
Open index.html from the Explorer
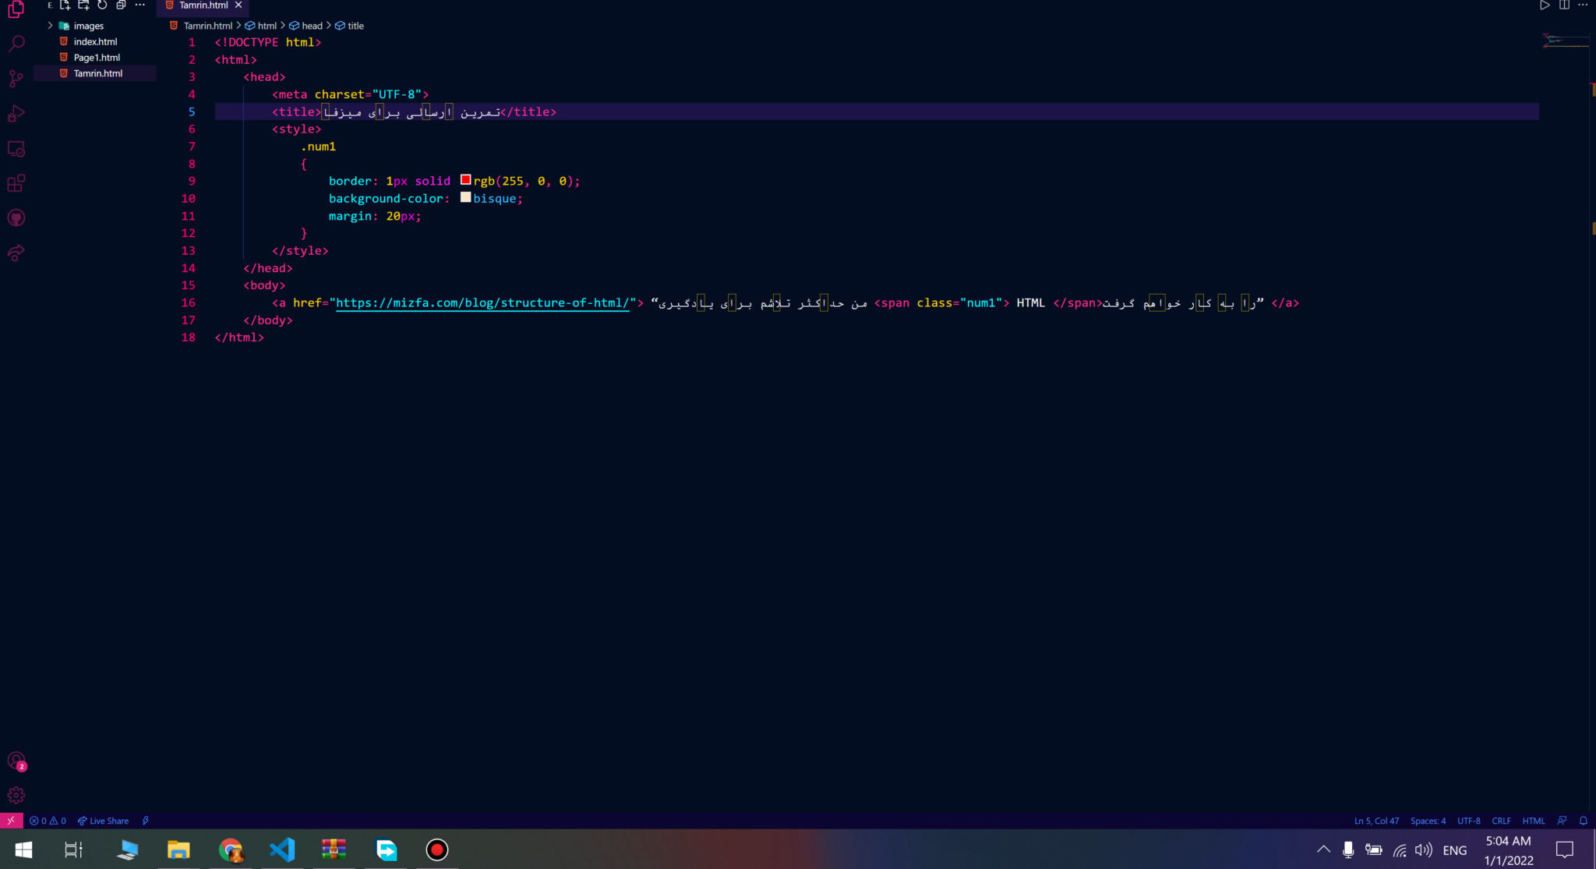point(97,41)
